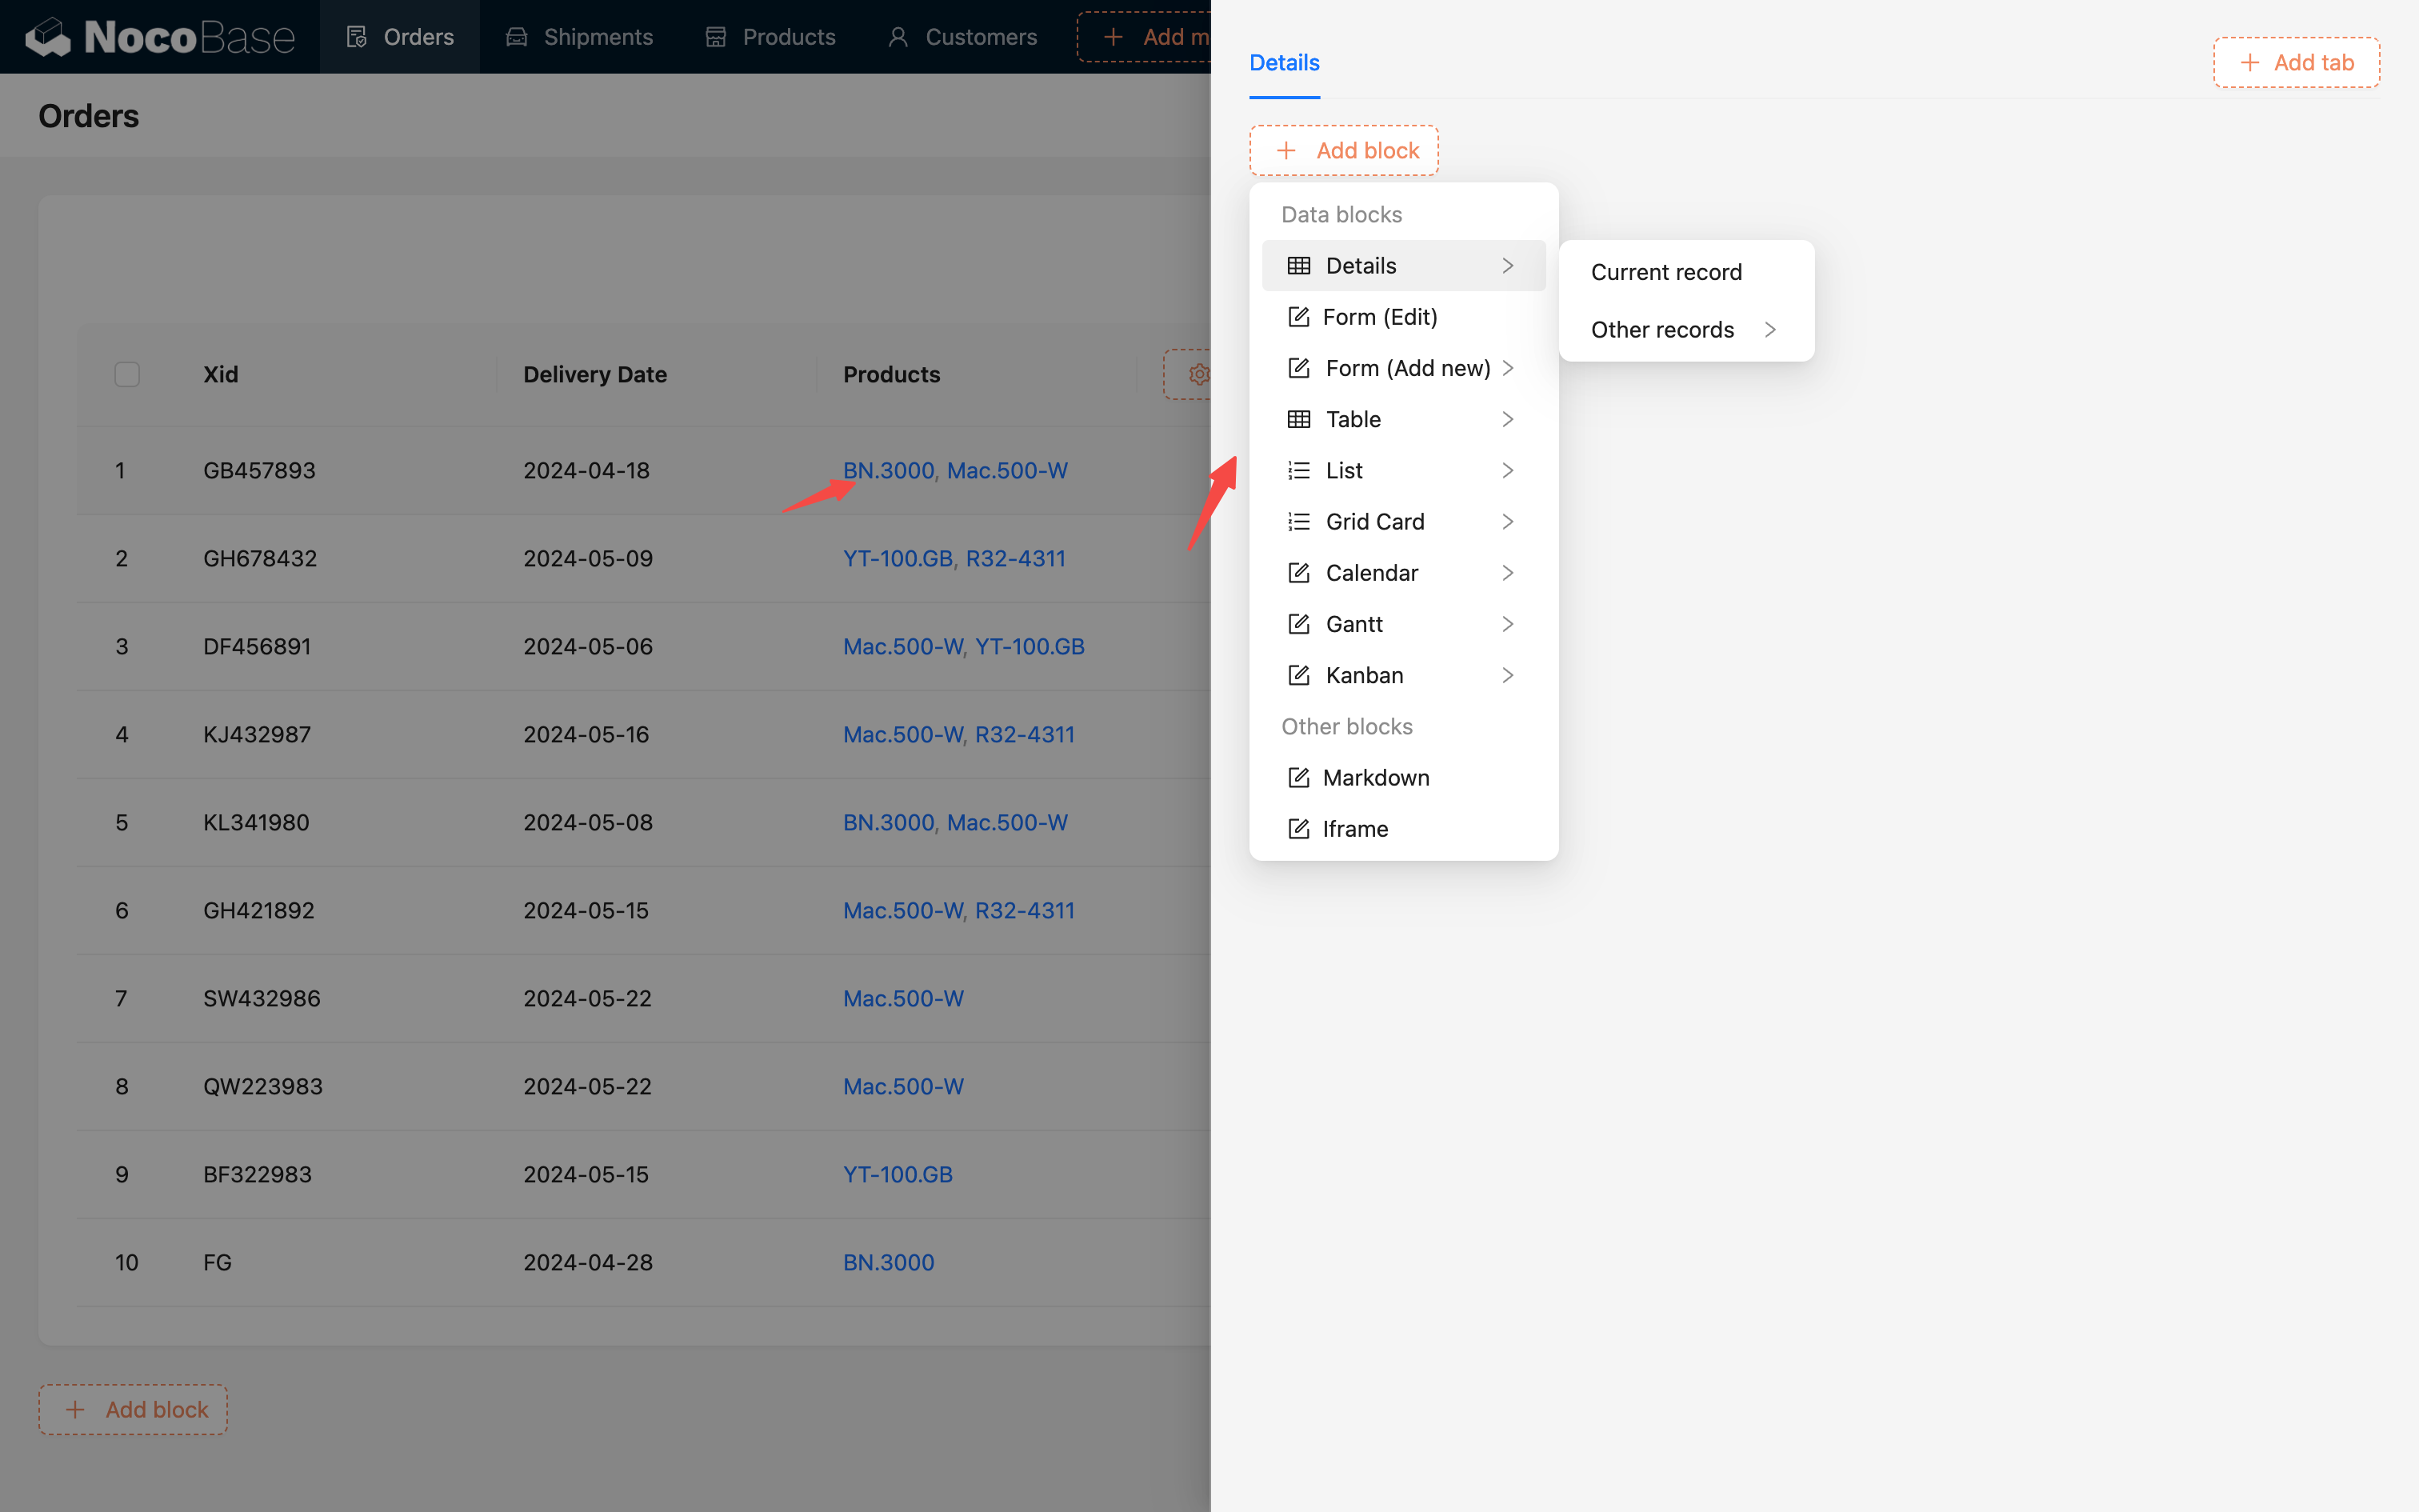Choose Current record from submenu
Viewport: 2419px width, 1512px height.
pos(1665,272)
